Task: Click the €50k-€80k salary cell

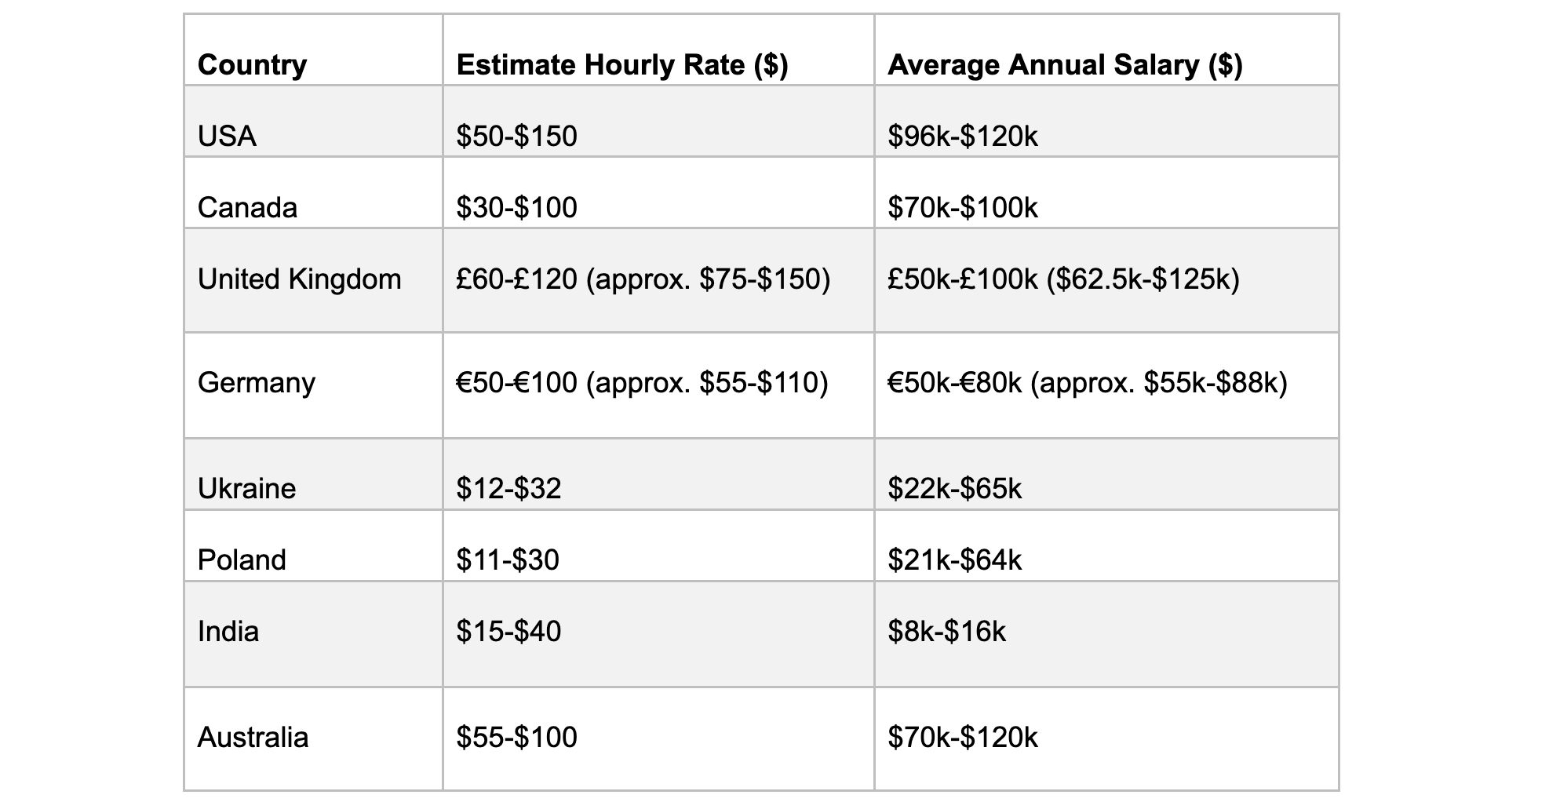Action: pyautogui.click(x=1106, y=385)
